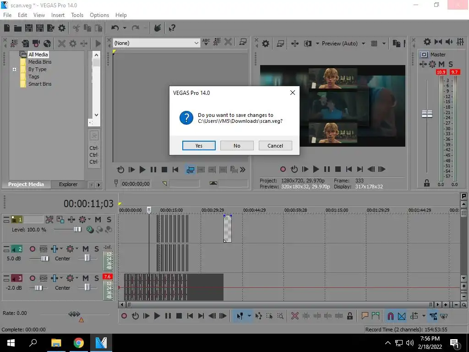Click the Master bus lock icon
Image resolution: width=469 pixels, height=352 pixels.
pos(427,183)
